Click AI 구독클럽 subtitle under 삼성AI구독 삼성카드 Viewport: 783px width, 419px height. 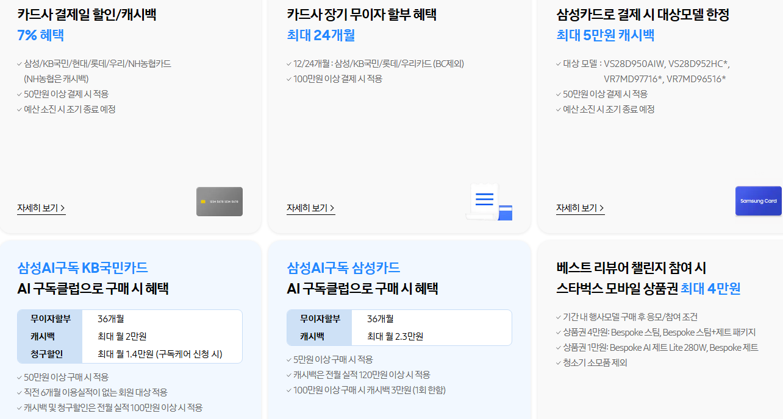[x=362, y=289]
